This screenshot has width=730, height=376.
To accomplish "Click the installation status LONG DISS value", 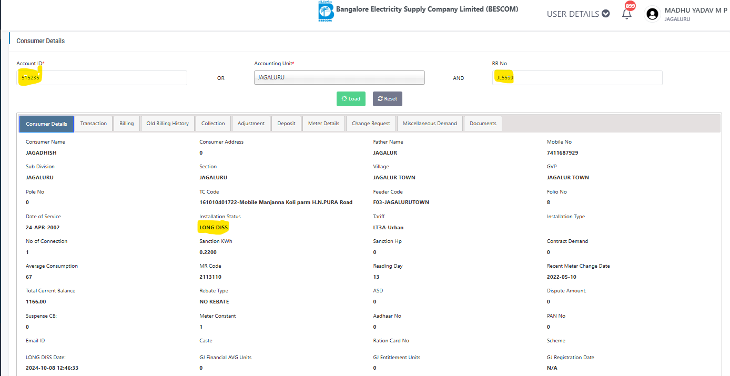I will (214, 227).
